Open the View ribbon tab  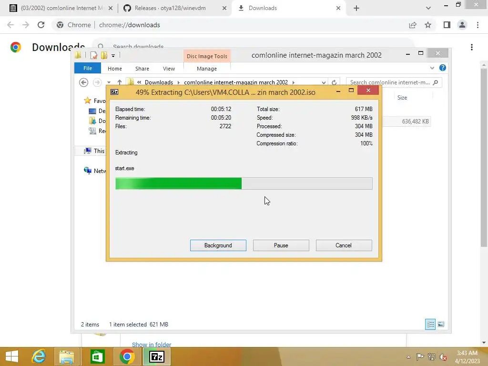tap(169, 69)
